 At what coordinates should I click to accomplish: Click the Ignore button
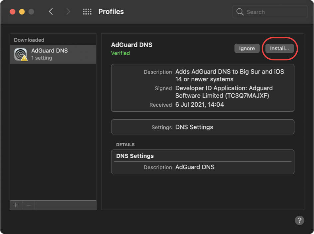pos(247,48)
